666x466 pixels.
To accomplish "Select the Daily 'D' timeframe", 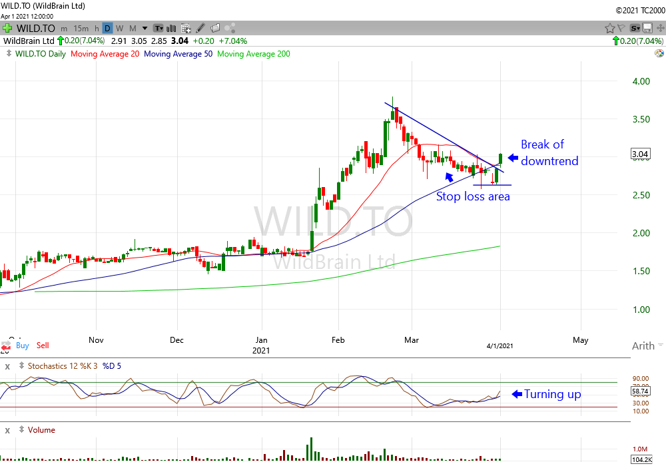I will coord(107,29).
